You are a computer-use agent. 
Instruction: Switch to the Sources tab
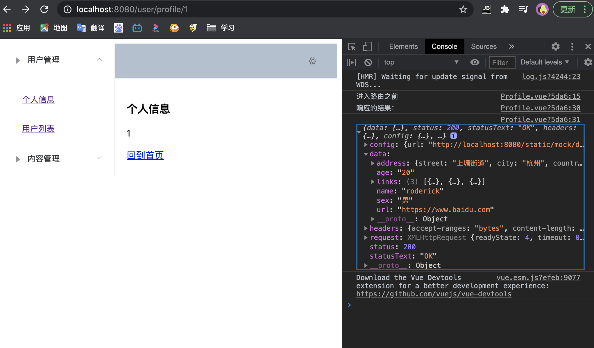tap(484, 46)
